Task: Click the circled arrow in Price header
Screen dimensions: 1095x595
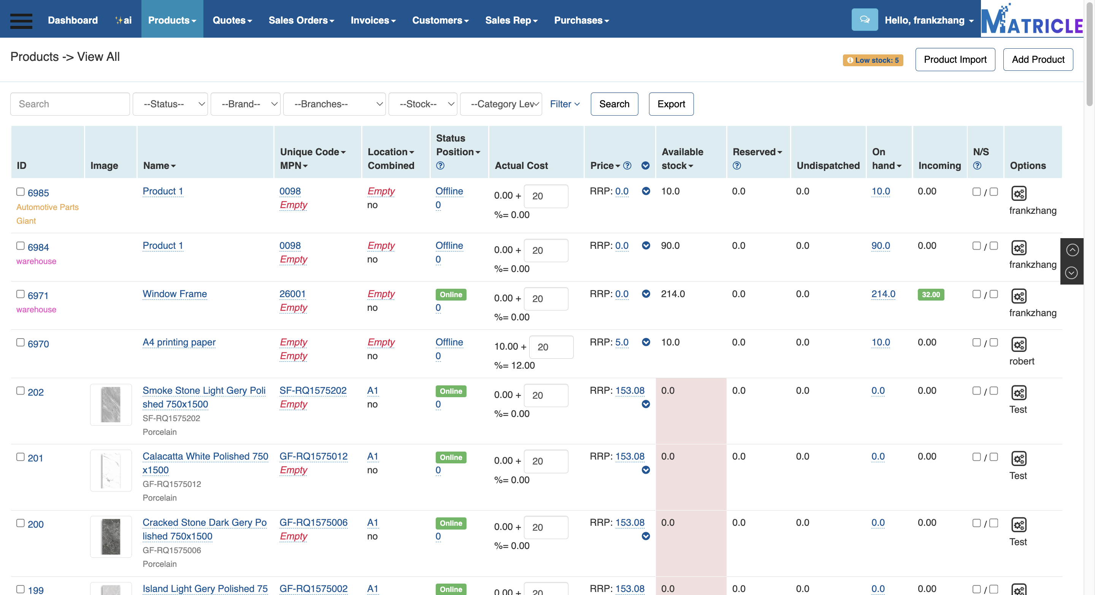Action: 645,165
